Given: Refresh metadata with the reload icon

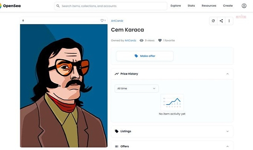Looking at the screenshot, I should pyautogui.click(x=213, y=21).
